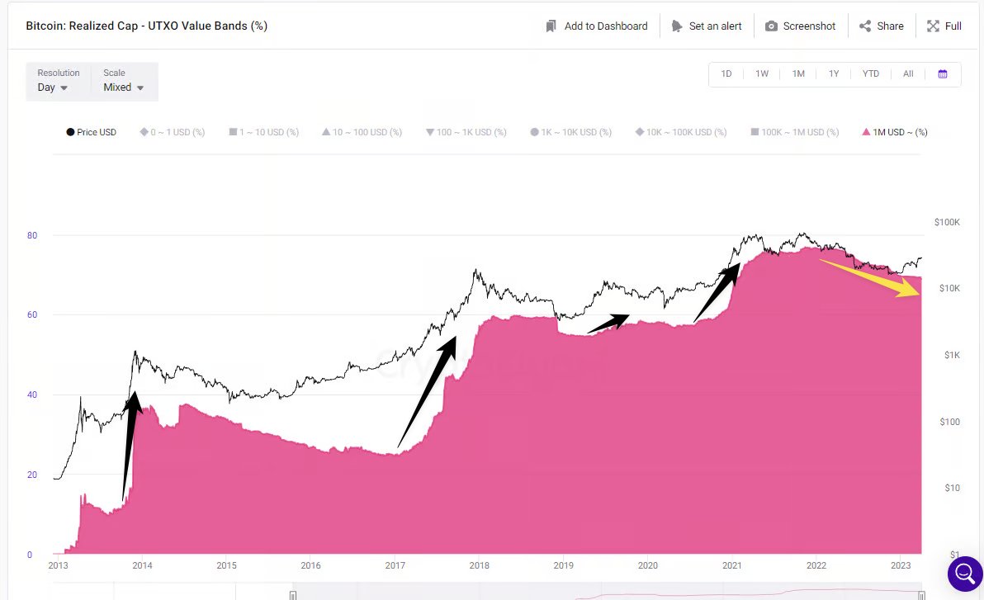Hide the 1M USD ~ (%) series

895,132
